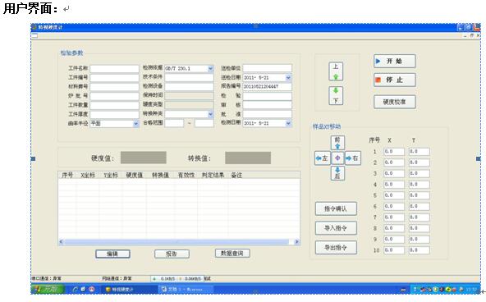The height and width of the screenshot is (302, 486).
Task: Move sample backward with 后 arrow
Action: coord(337,173)
